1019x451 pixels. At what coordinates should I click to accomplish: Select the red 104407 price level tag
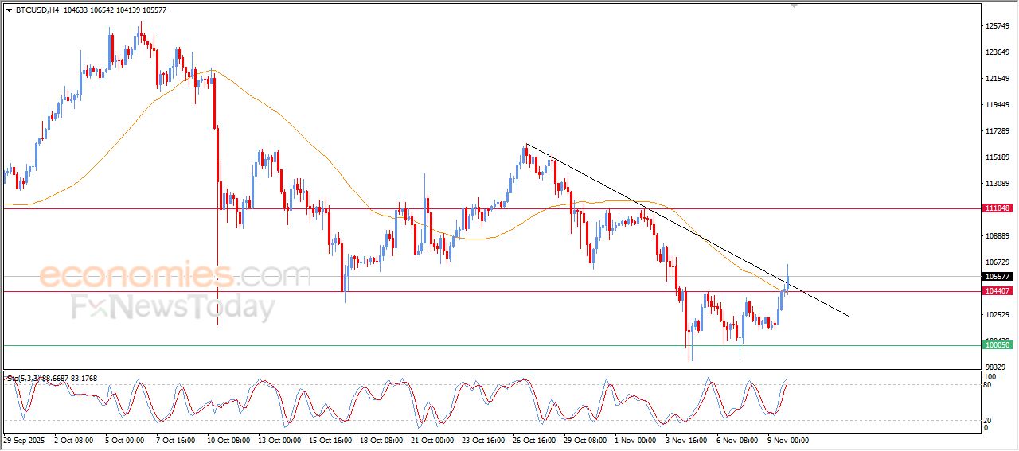point(998,291)
